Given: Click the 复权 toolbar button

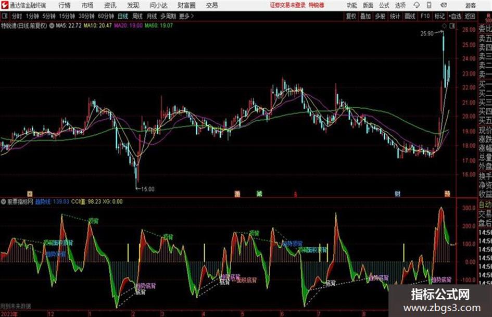Looking at the screenshot, I should 351,16.
